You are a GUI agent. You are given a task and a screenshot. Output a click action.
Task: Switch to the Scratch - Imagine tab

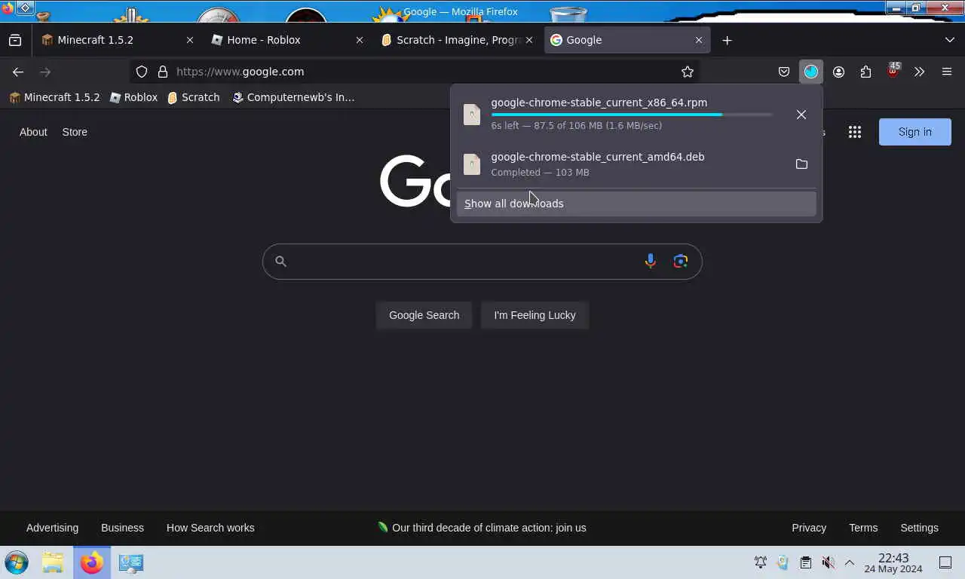click(457, 40)
